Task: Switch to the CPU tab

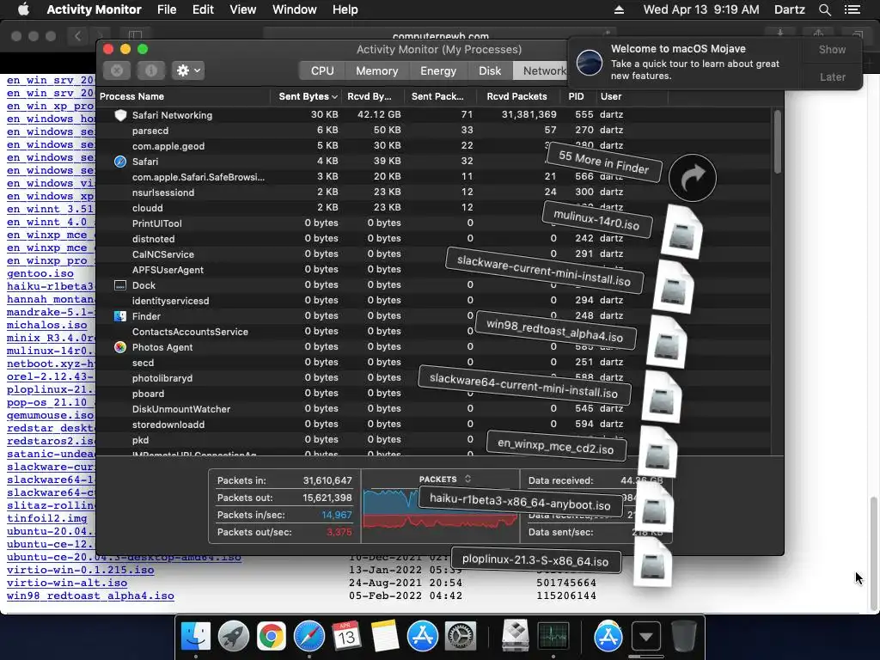Action: click(322, 70)
